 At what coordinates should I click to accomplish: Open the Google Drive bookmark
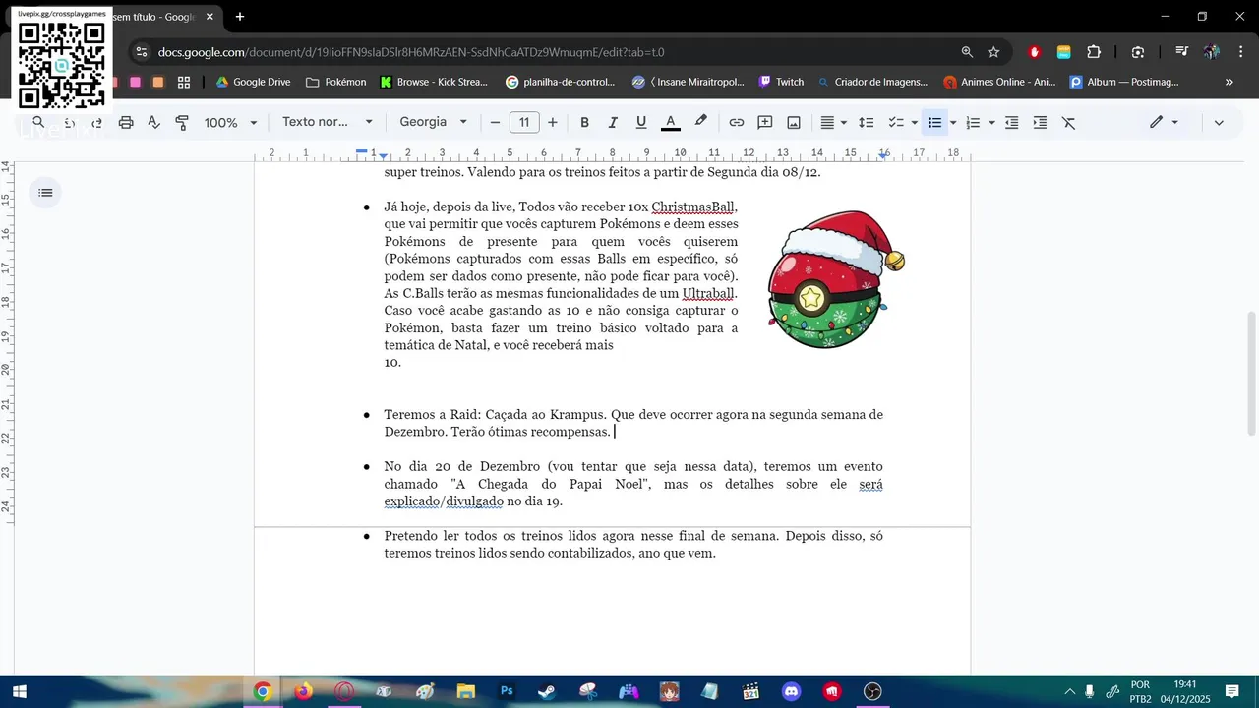[253, 82]
